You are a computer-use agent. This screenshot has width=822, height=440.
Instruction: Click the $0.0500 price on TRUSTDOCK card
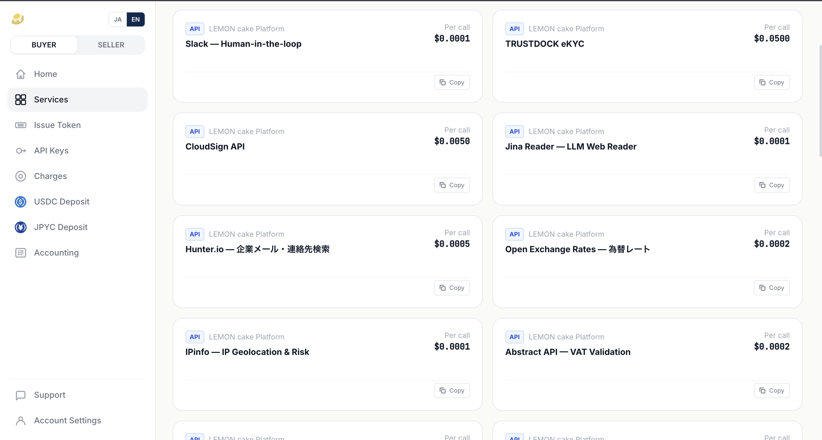(772, 39)
